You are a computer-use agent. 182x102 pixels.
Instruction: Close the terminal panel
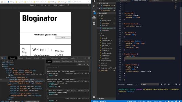click(x=180, y=84)
